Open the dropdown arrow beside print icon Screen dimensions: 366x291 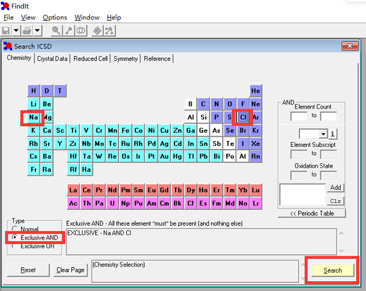tap(38, 31)
